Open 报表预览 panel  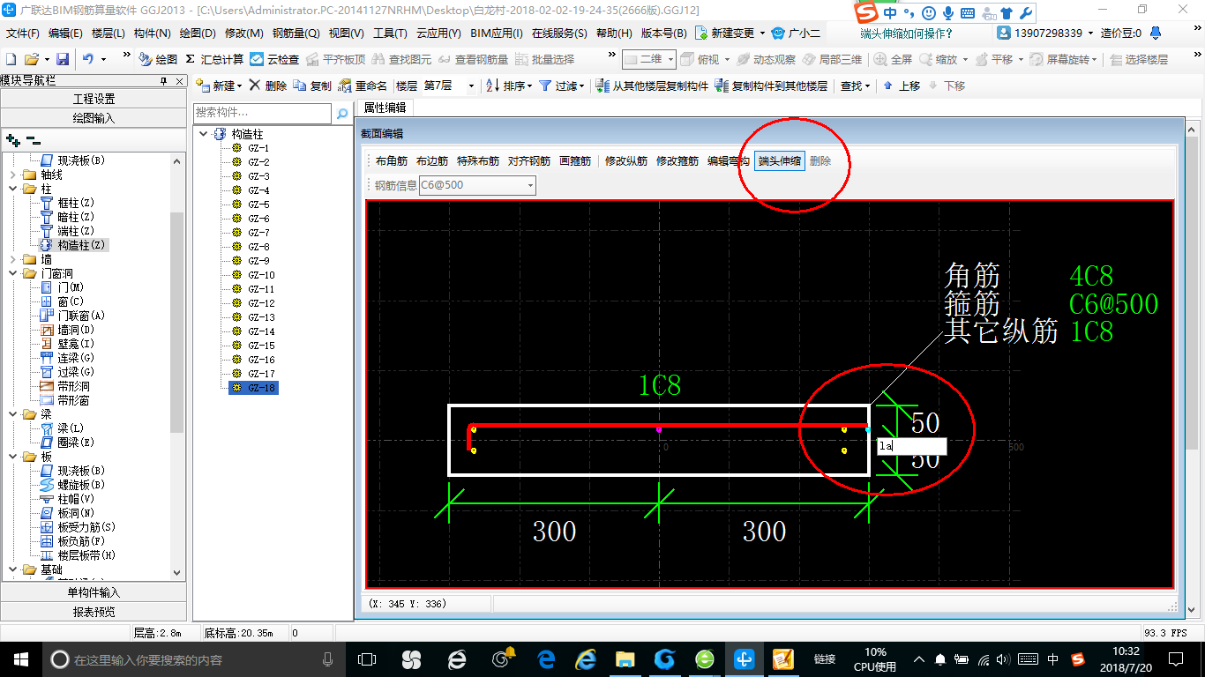[94, 612]
